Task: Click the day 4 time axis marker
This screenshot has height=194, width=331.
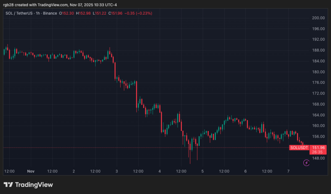Action: pos(160,171)
